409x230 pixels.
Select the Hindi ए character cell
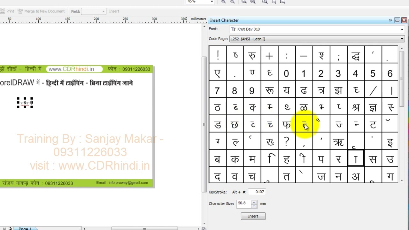[x=218, y=72]
